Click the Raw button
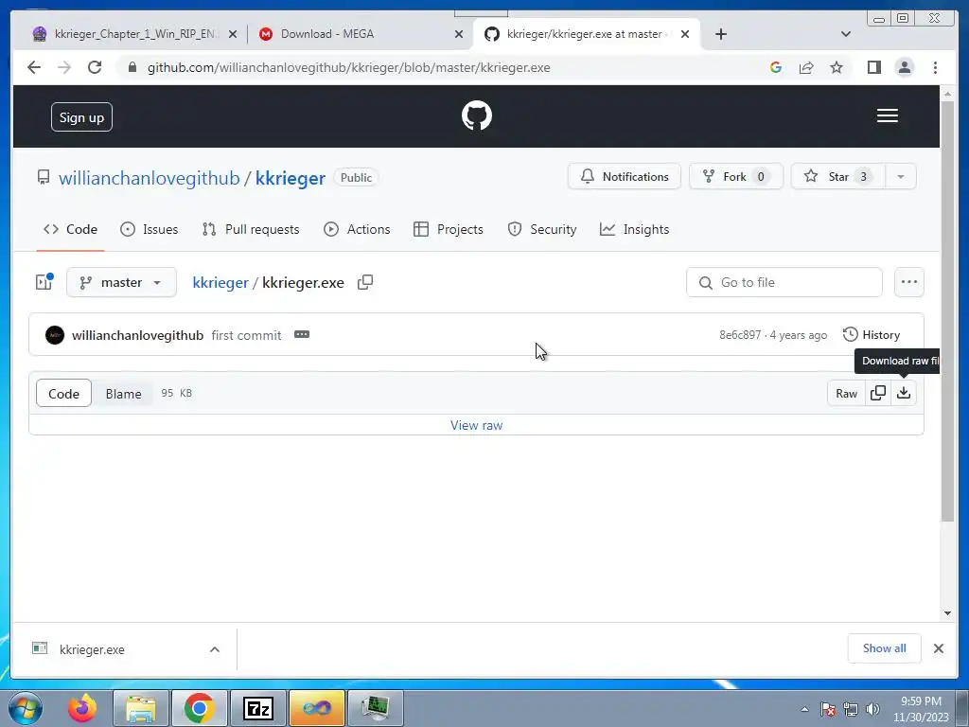This screenshot has width=969, height=727. click(846, 393)
